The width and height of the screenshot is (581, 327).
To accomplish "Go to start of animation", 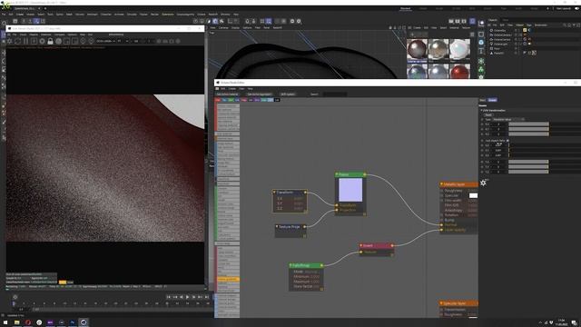I will click(168, 297).
